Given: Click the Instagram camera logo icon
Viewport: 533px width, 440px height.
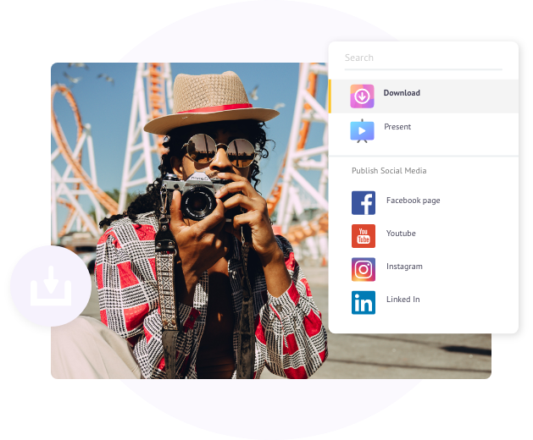Looking at the screenshot, I should click(x=364, y=269).
